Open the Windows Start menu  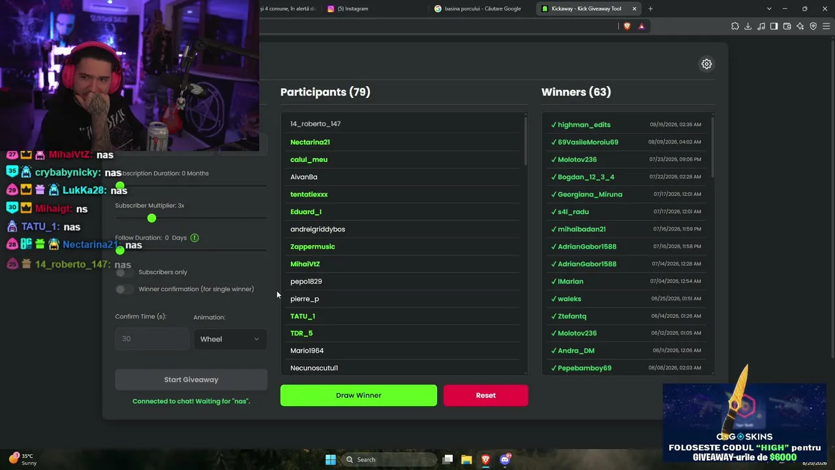[331, 460]
